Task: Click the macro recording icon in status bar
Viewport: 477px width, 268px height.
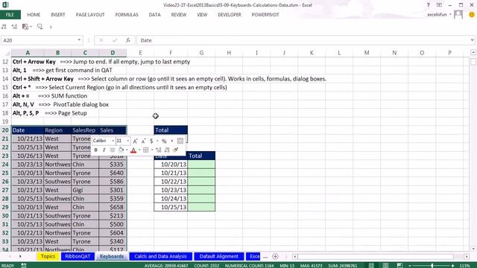Action: pos(24,266)
